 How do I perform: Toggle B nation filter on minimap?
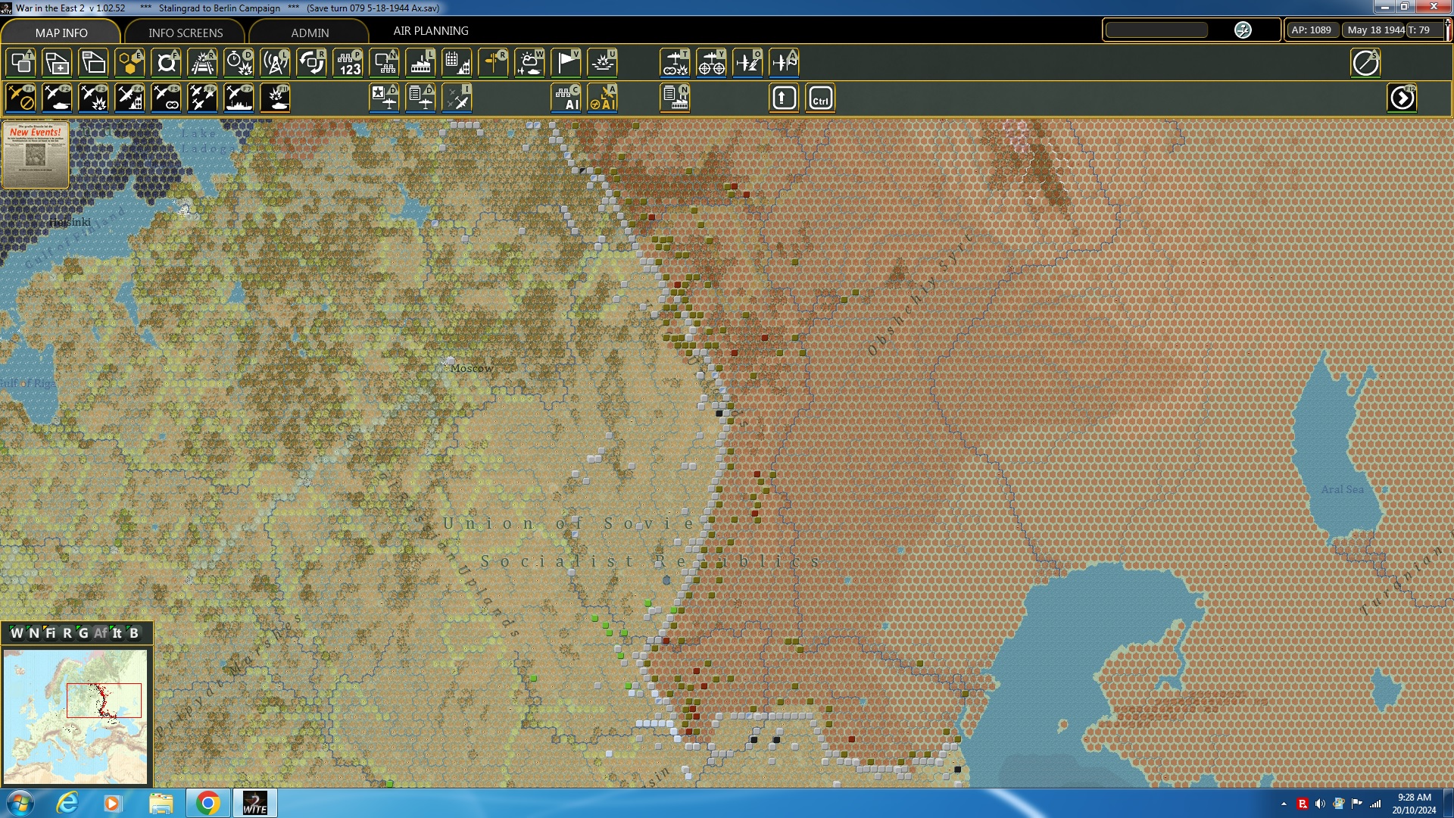(x=134, y=633)
